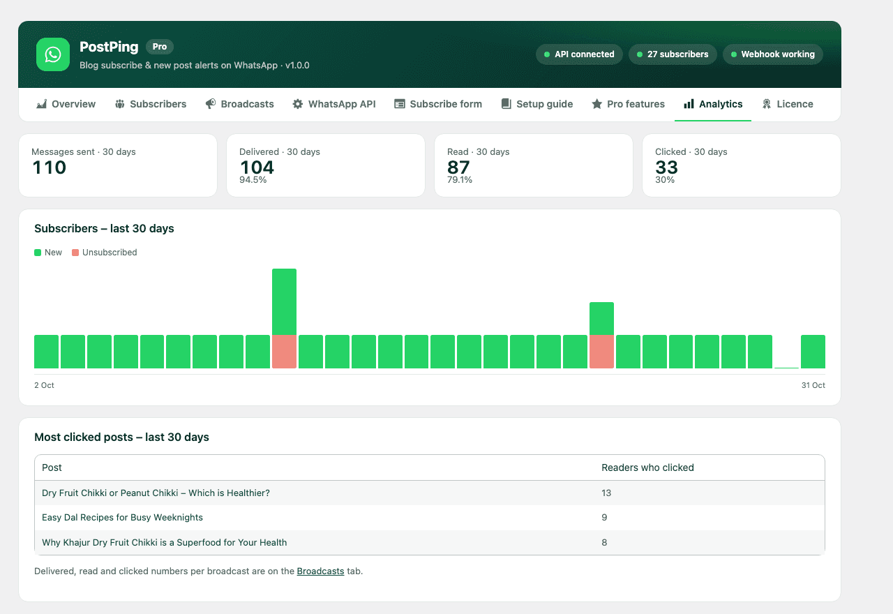Click the Read count 87
Image resolution: width=893 pixels, height=614 pixels.
click(x=458, y=167)
